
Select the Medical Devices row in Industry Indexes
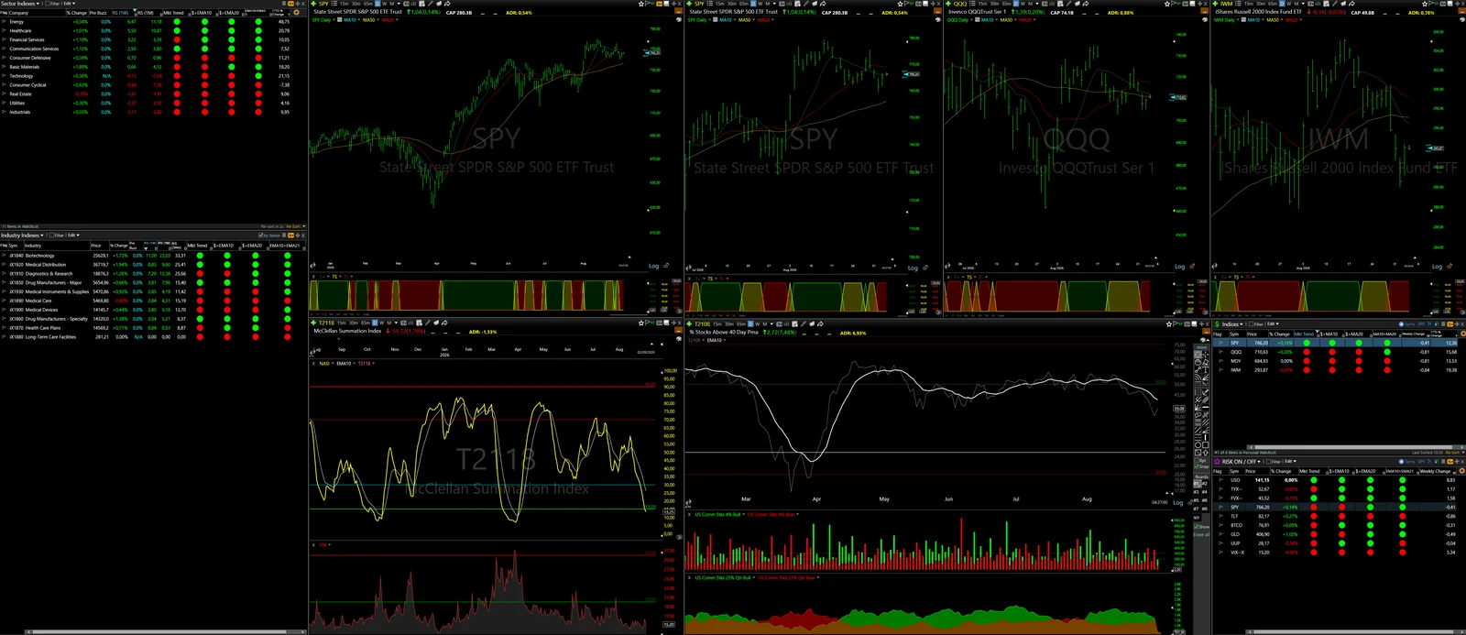click(x=153, y=310)
